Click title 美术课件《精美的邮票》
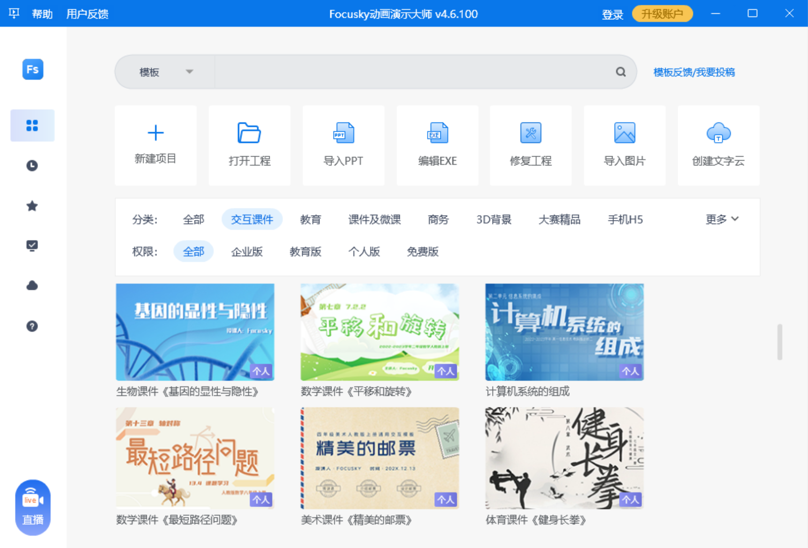The height and width of the screenshot is (548, 808). (x=357, y=520)
